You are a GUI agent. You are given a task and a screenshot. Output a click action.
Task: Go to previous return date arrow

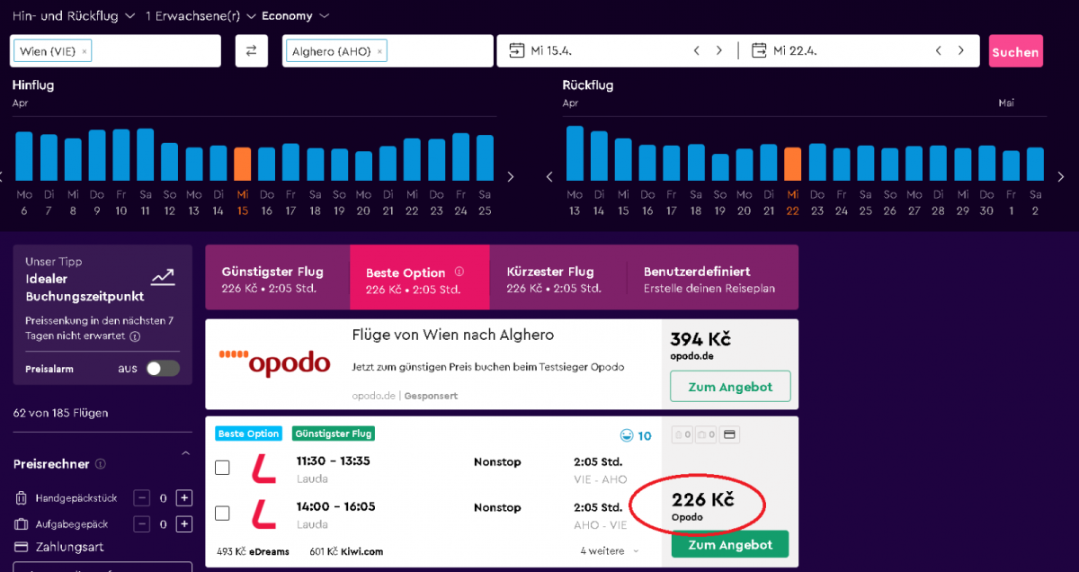pos(938,51)
